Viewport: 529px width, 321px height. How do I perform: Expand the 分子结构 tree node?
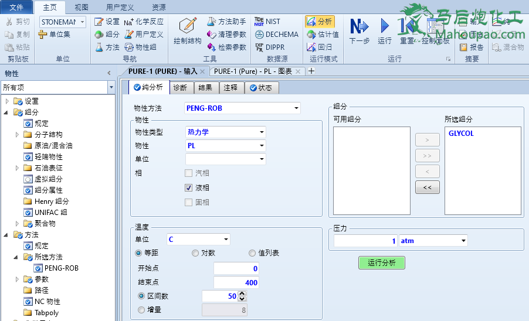pyautogui.click(x=17, y=135)
